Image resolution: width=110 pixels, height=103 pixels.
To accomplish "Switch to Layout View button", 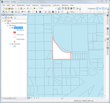I will (31, 98).
